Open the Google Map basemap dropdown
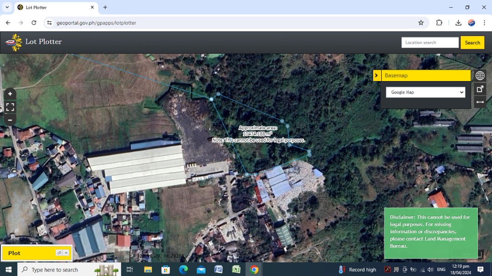Viewport: 492px width, 276px height. [x=425, y=92]
